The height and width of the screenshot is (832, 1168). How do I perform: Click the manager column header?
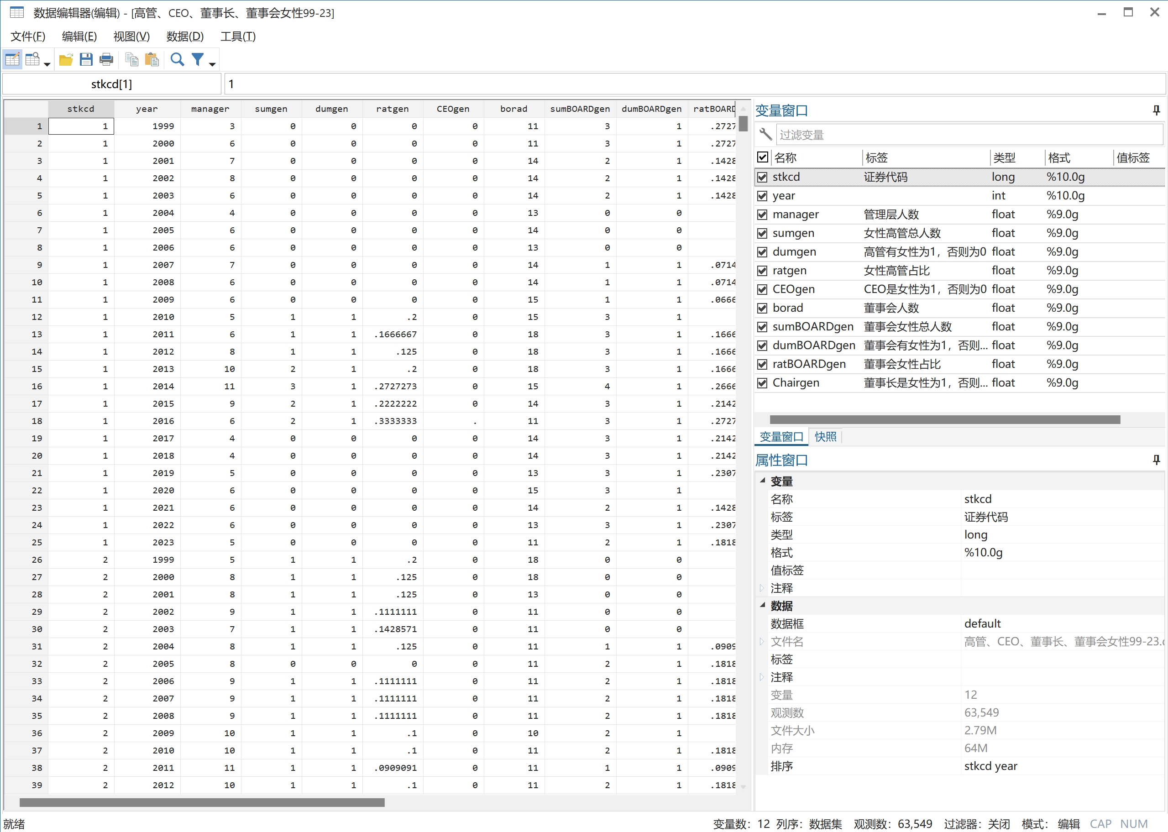pos(210,109)
